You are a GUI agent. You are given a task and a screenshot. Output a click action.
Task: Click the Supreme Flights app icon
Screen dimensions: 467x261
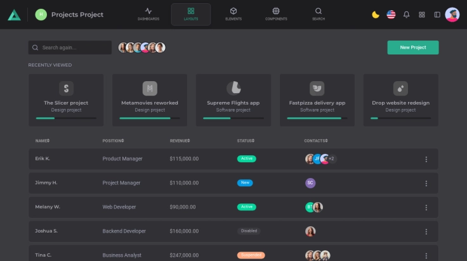[233, 88]
